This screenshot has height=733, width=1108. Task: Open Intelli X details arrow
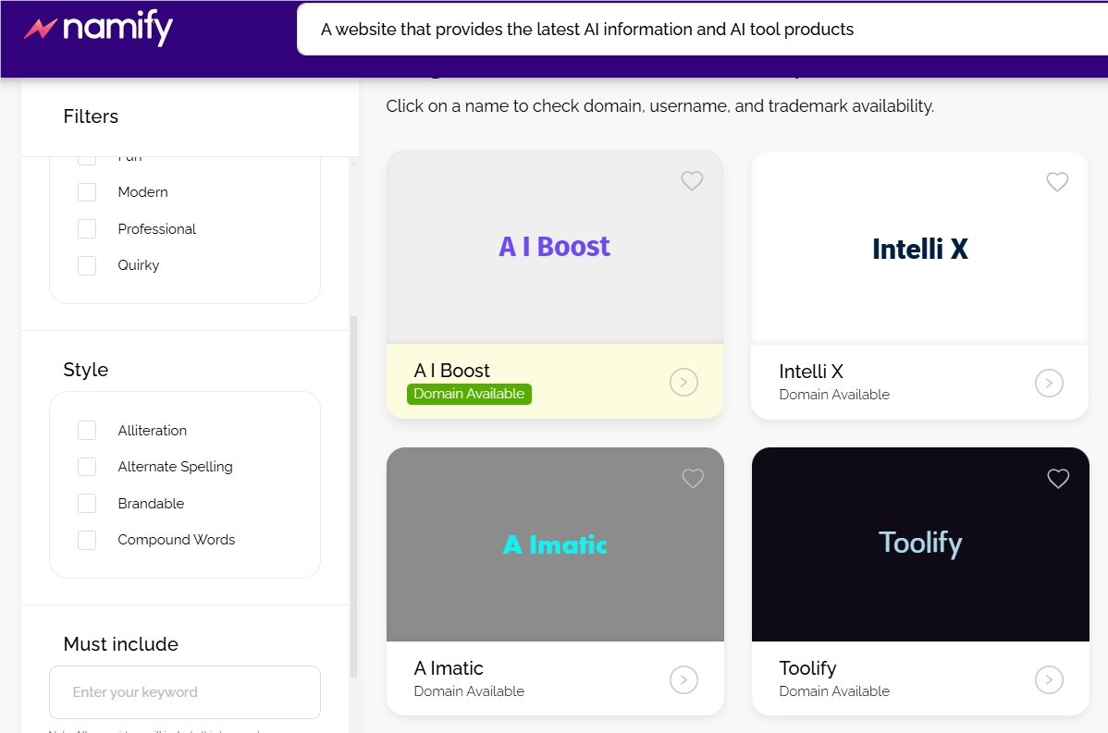[1049, 383]
